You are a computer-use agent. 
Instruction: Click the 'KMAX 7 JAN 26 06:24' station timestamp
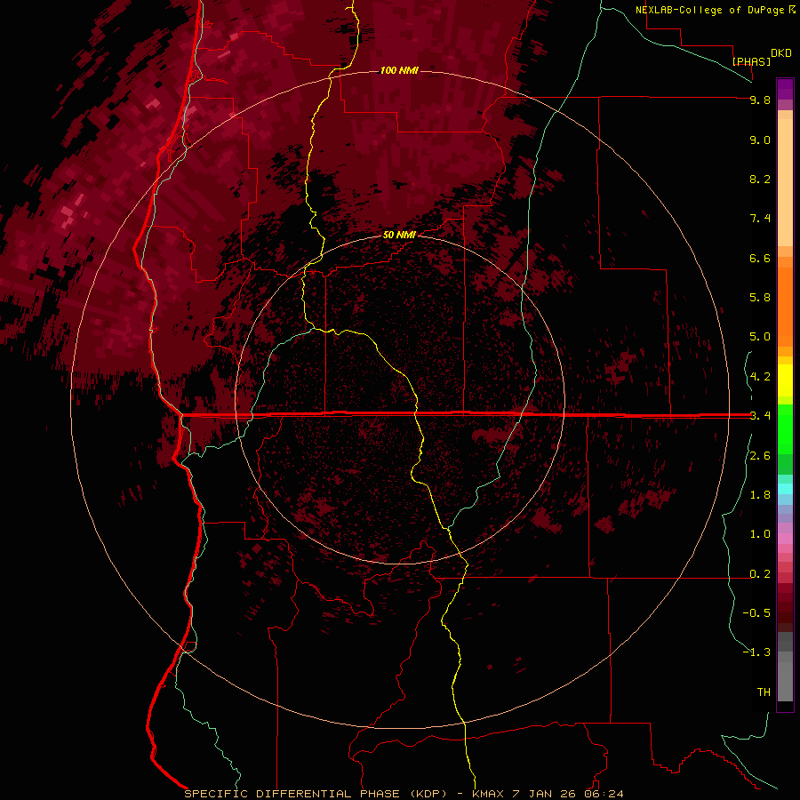[548, 794]
